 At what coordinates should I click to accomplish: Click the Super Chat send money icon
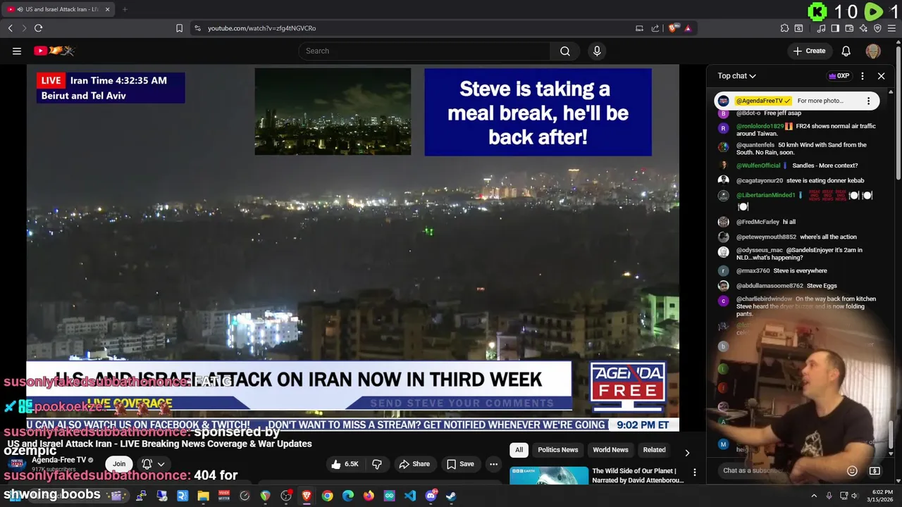(875, 470)
